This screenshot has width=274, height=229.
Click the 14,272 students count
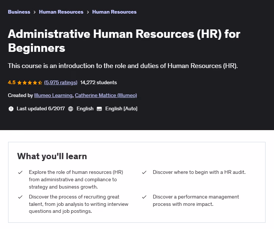(98, 82)
